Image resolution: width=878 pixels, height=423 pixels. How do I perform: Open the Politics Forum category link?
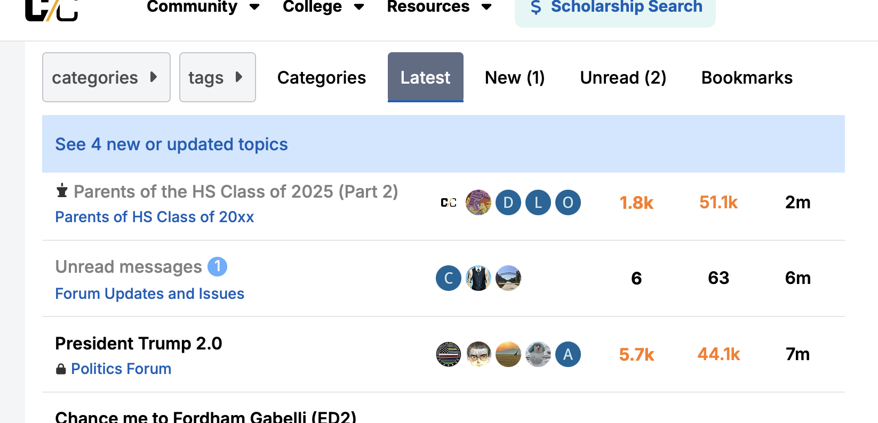121,369
